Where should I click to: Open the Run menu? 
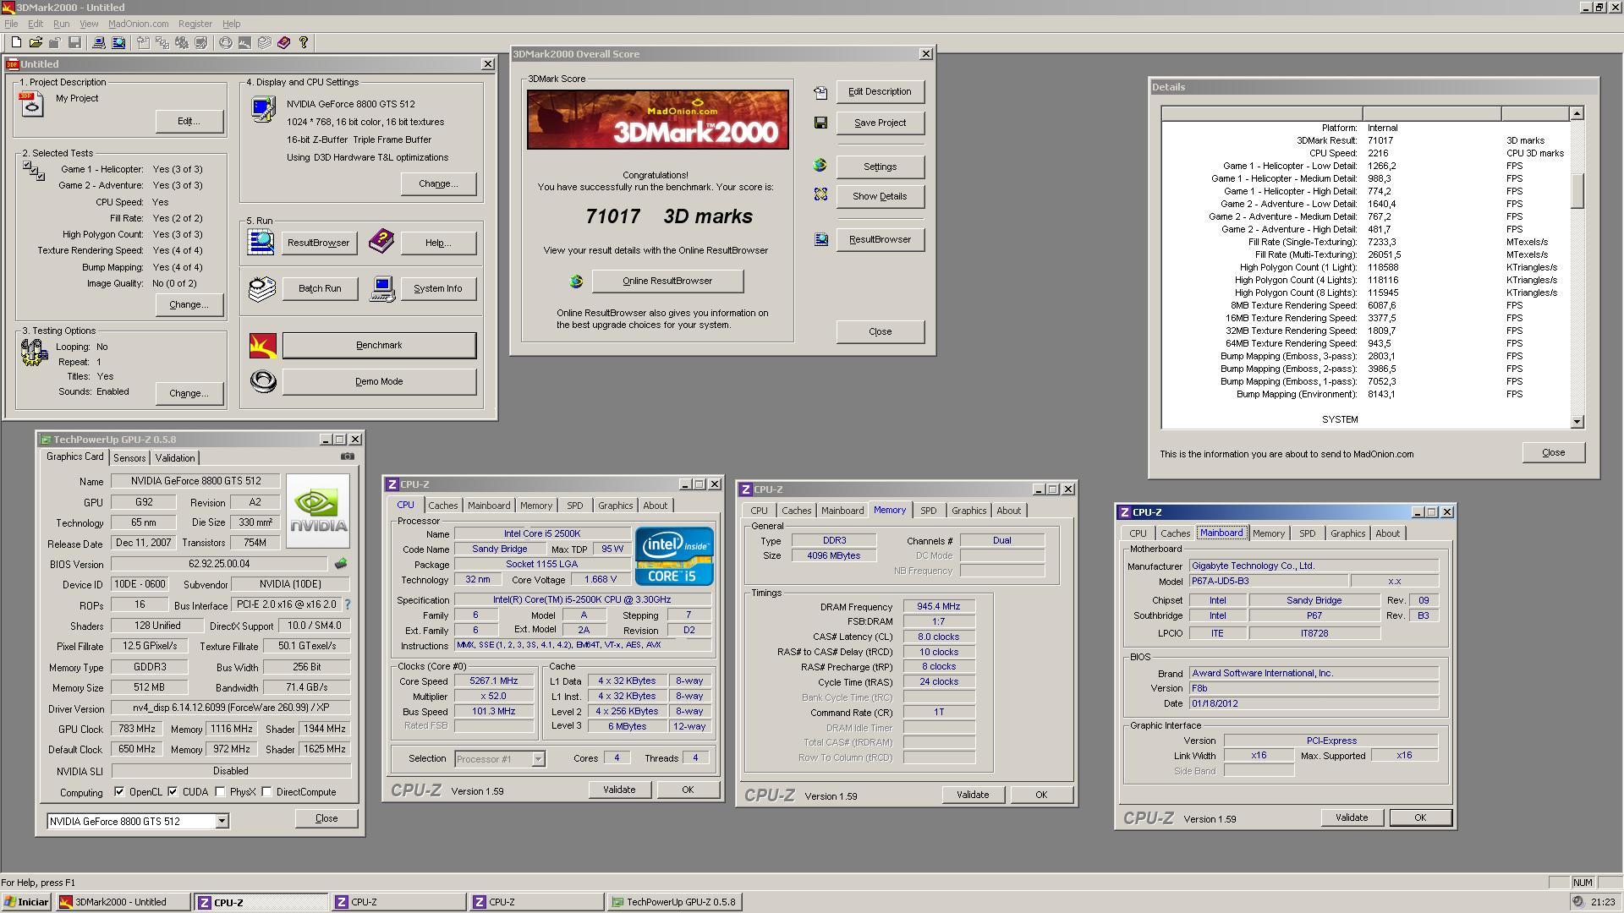pos(61,24)
